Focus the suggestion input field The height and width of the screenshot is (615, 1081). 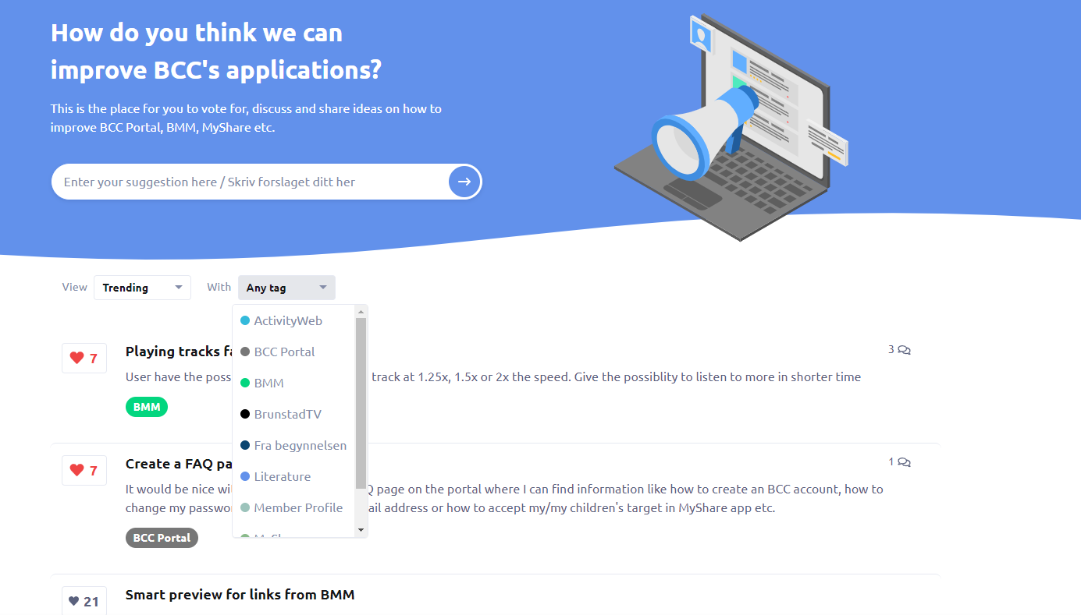250,182
